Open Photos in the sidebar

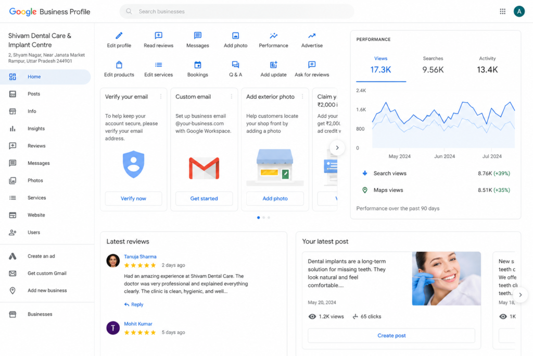(45, 180)
